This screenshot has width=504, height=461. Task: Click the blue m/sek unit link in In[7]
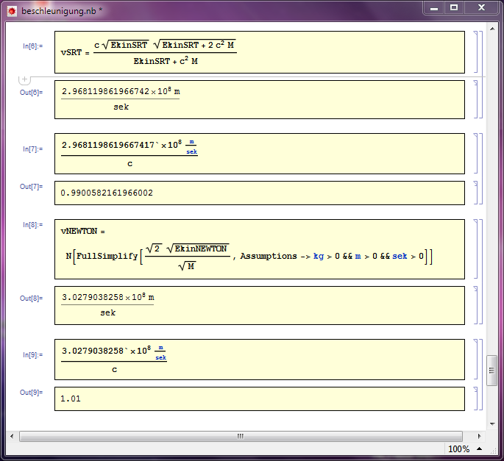tap(191, 149)
